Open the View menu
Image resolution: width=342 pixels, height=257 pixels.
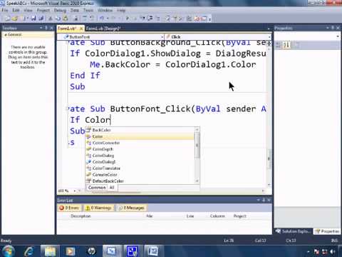[x=28, y=10]
